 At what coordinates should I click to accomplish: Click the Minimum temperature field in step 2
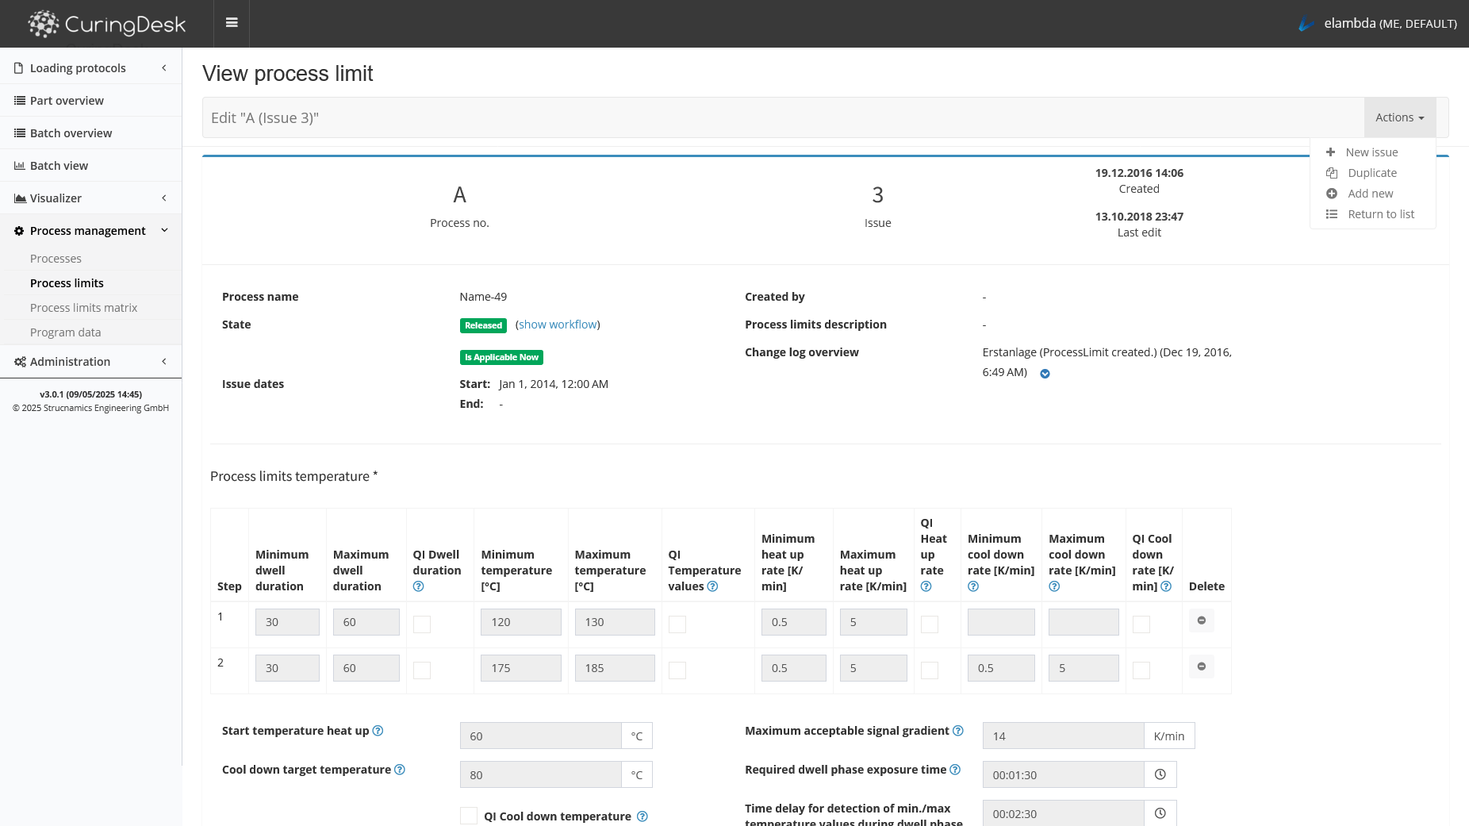pos(520,668)
